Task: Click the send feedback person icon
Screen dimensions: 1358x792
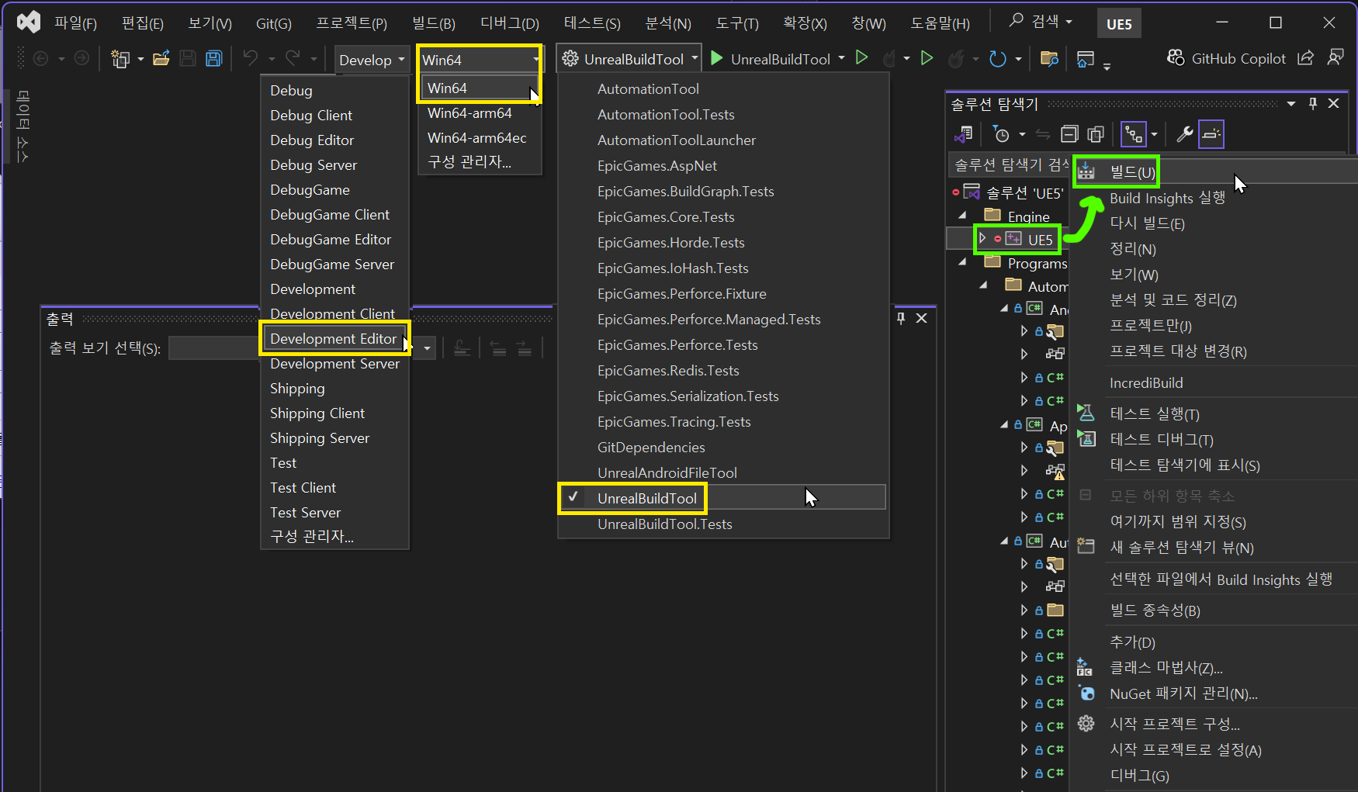Action: (1335, 58)
